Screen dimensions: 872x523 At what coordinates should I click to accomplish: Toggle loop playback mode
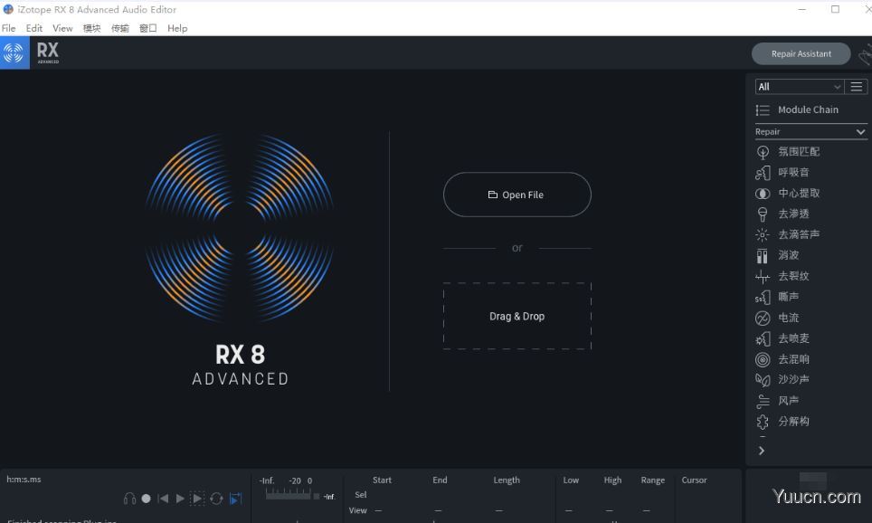[x=216, y=498]
